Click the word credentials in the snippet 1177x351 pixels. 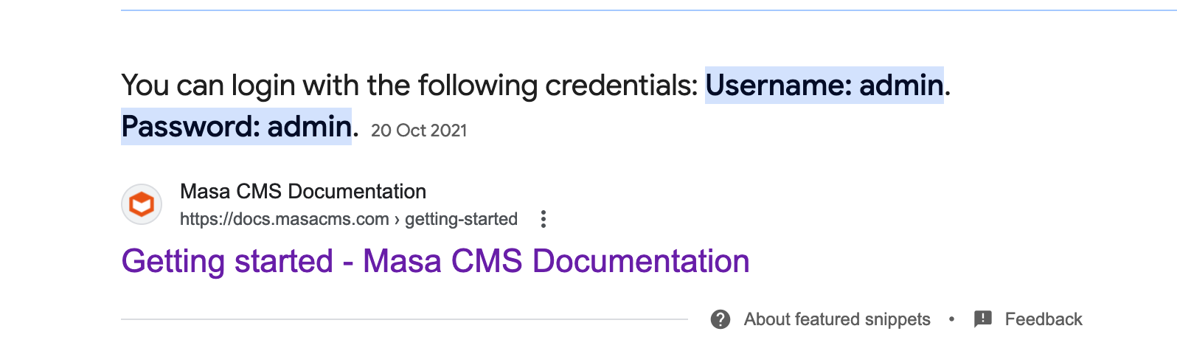tap(621, 86)
